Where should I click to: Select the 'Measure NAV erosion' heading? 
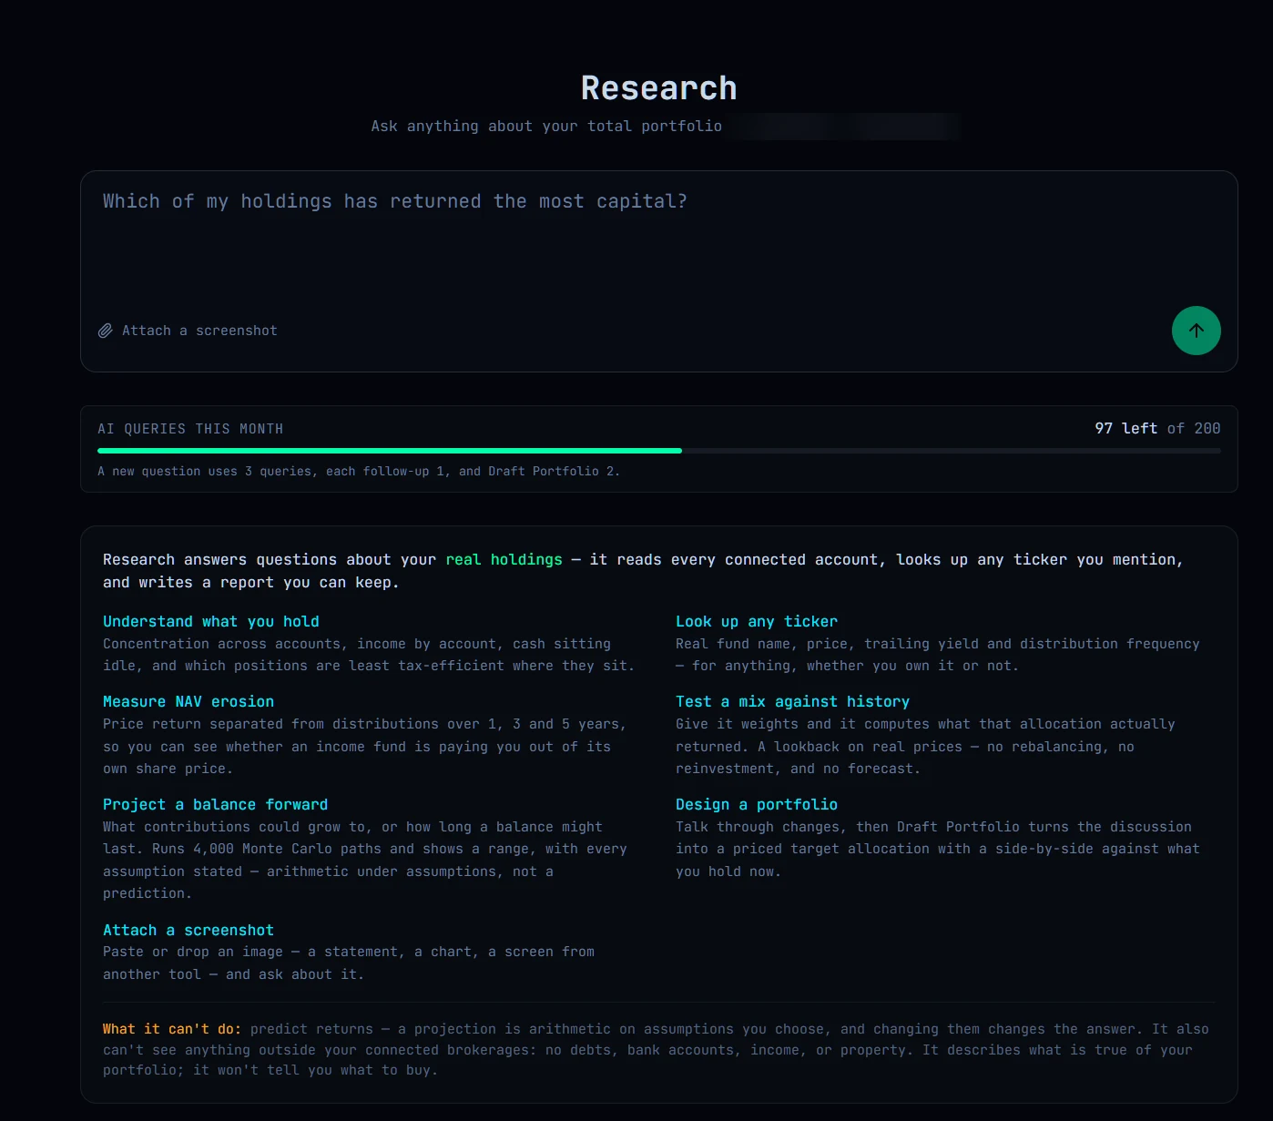click(188, 701)
